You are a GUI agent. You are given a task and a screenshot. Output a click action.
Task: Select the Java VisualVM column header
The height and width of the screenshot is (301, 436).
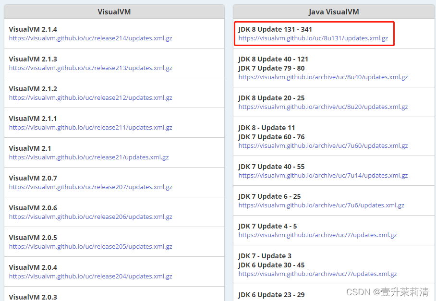(334, 12)
